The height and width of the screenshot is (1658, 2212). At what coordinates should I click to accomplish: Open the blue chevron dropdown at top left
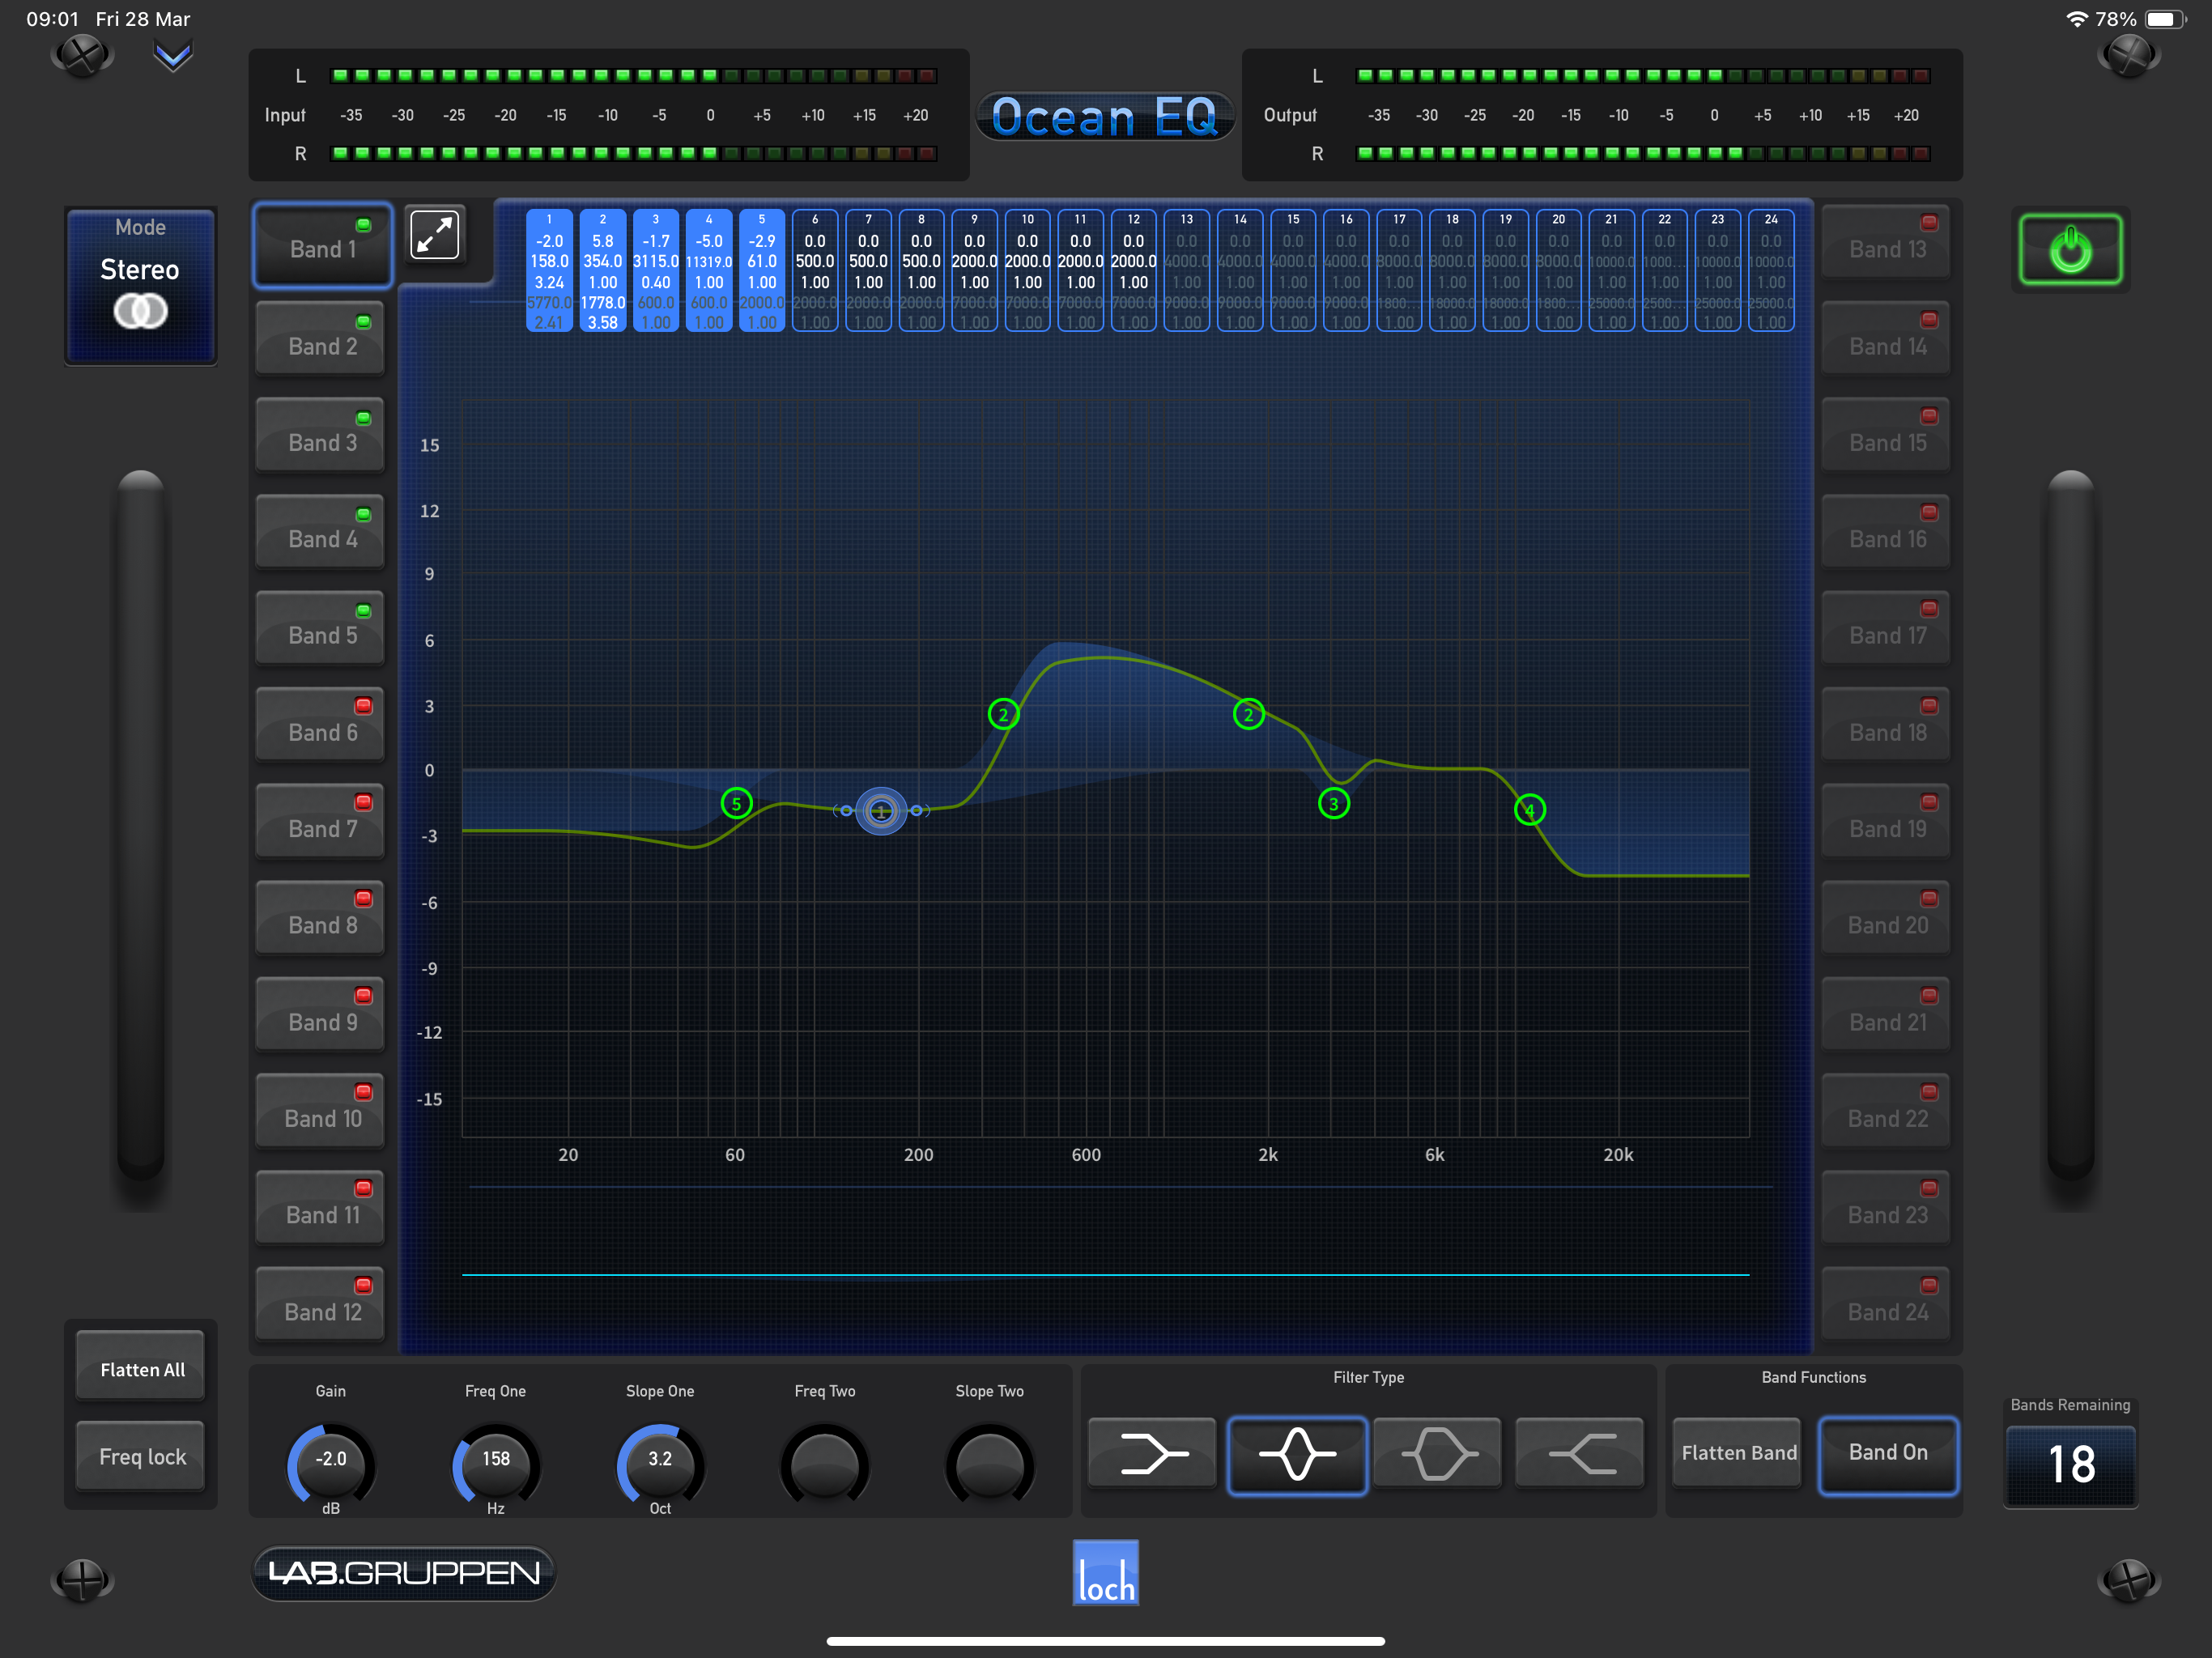(172, 56)
